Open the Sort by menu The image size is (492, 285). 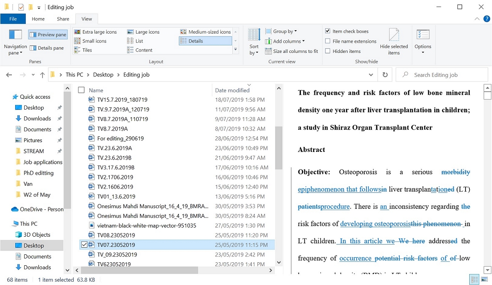point(254,42)
